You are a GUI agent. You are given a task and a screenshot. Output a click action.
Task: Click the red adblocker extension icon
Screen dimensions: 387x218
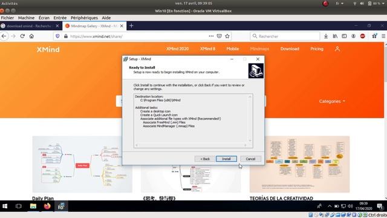(363, 36)
